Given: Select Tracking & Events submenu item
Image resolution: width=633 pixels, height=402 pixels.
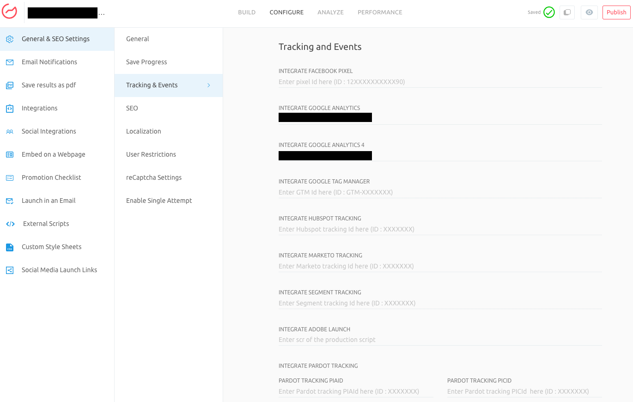Looking at the screenshot, I should tap(169, 85).
